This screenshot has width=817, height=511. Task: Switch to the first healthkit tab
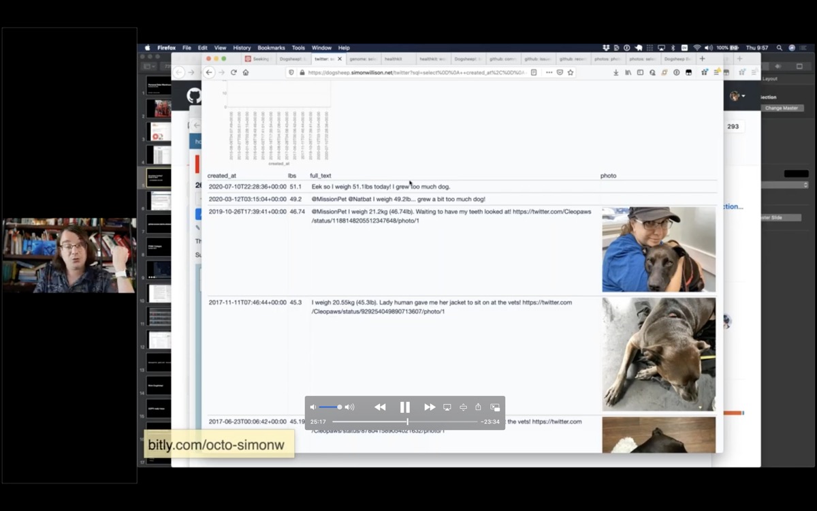(x=398, y=59)
